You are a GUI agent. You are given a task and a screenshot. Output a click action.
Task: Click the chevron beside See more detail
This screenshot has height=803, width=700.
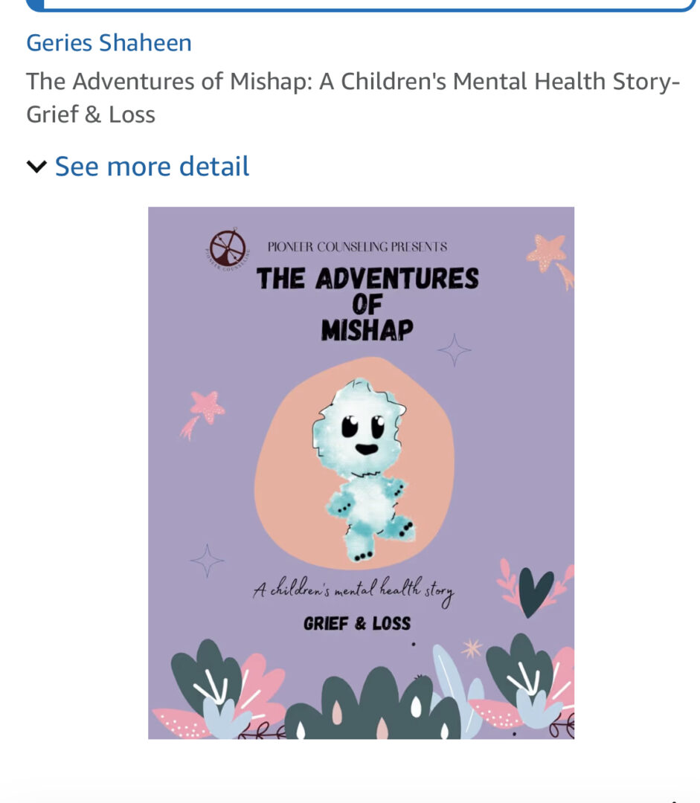point(36,167)
